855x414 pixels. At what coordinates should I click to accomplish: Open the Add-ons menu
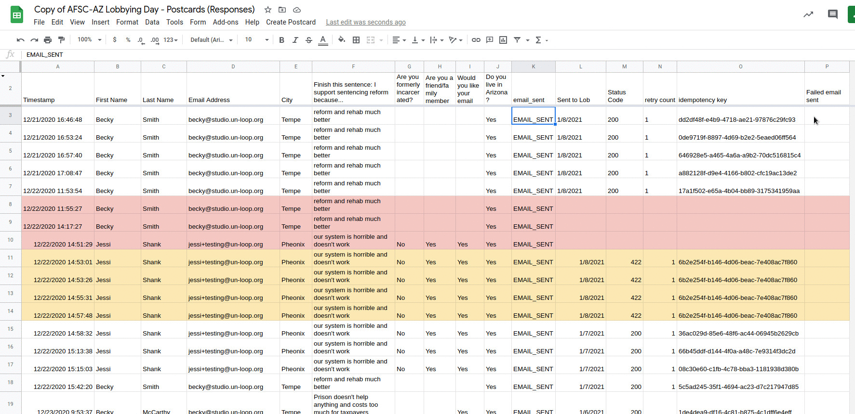tap(226, 22)
